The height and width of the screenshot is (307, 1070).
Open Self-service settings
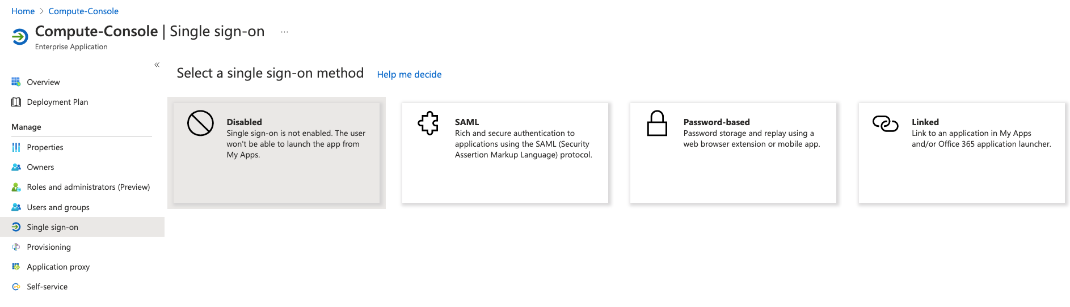(82, 287)
